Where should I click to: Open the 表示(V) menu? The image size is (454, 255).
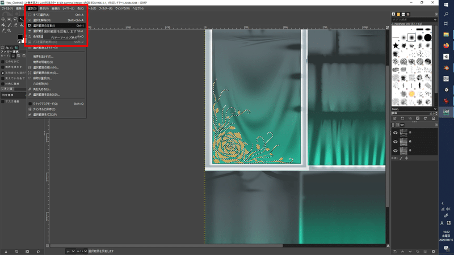pos(44,8)
